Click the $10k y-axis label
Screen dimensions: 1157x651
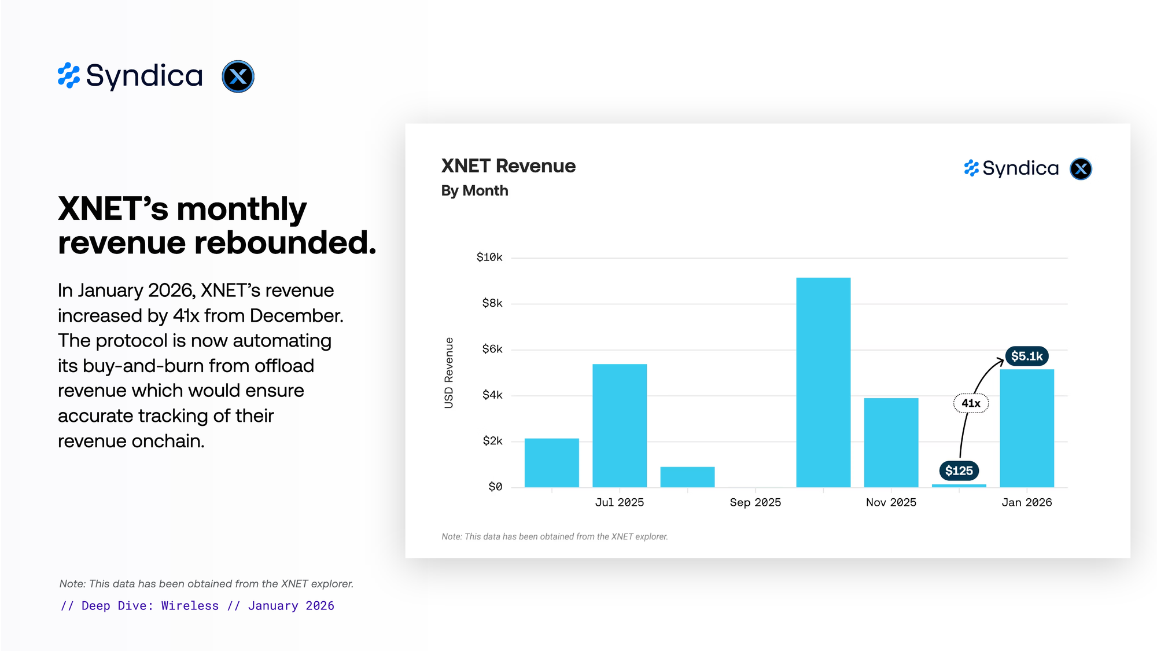click(x=489, y=257)
